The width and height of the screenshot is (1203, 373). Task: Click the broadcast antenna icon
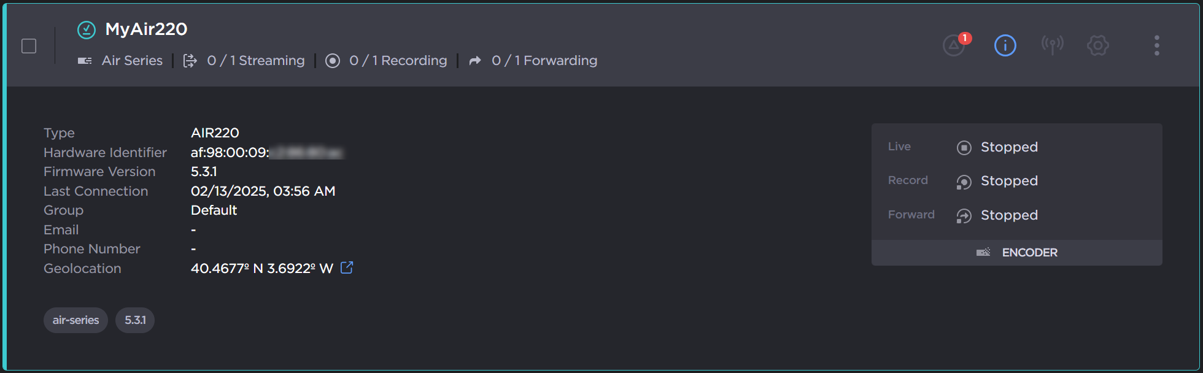(1052, 45)
